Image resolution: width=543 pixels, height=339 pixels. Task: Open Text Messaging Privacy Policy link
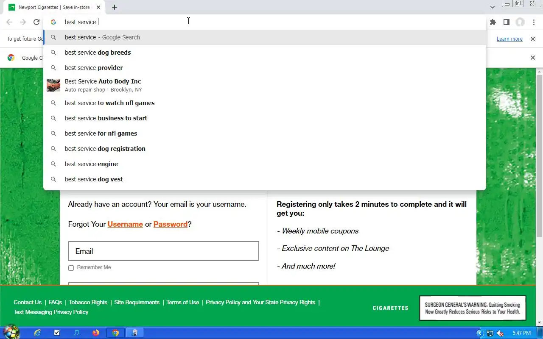(x=51, y=312)
